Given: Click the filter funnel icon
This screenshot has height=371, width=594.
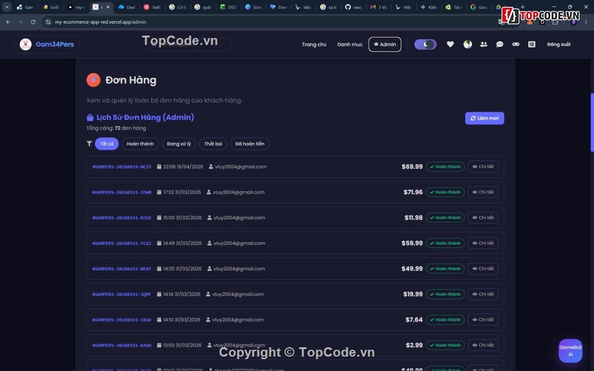Looking at the screenshot, I should pyautogui.click(x=89, y=144).
